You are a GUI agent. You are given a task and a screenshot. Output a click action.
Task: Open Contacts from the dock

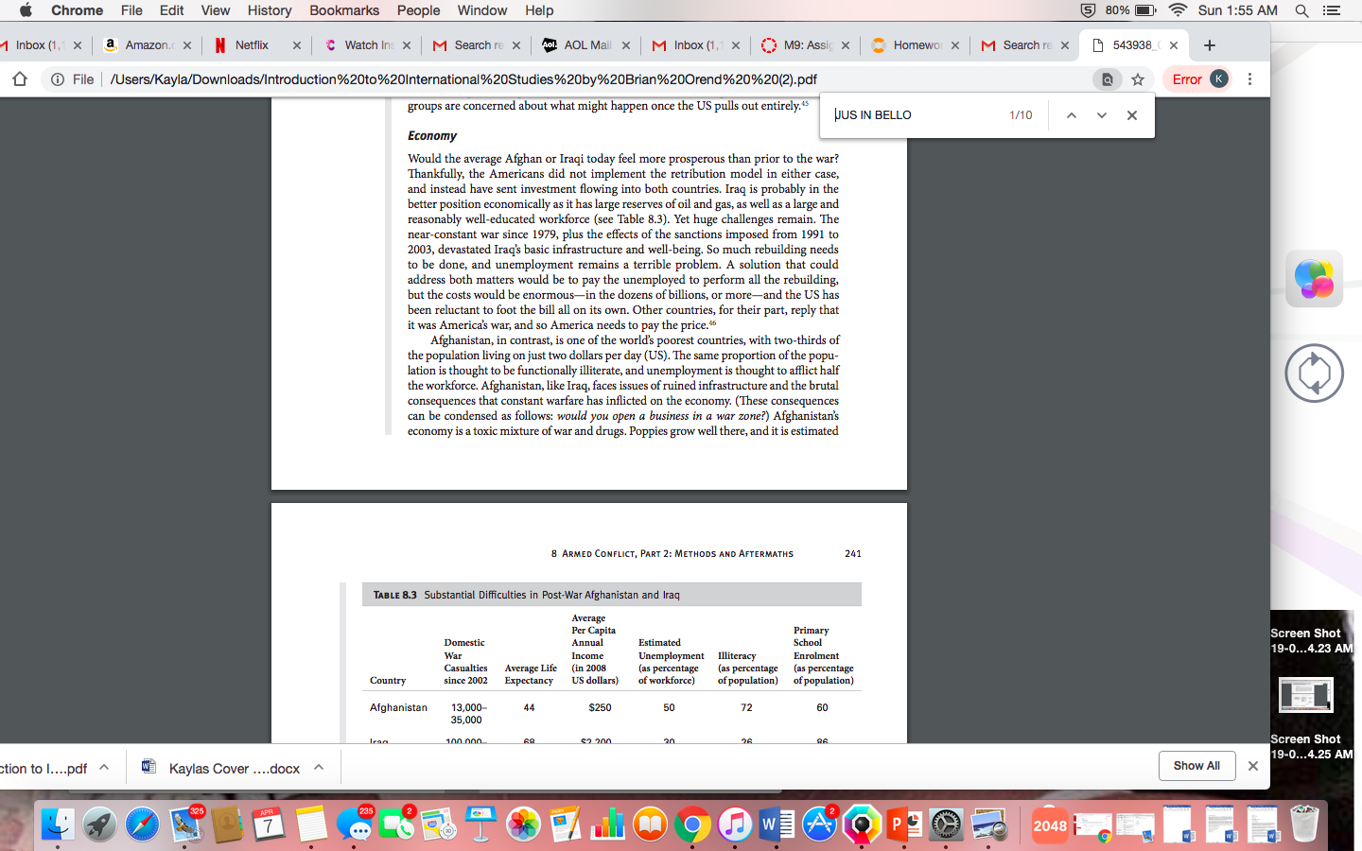[227, 825]
